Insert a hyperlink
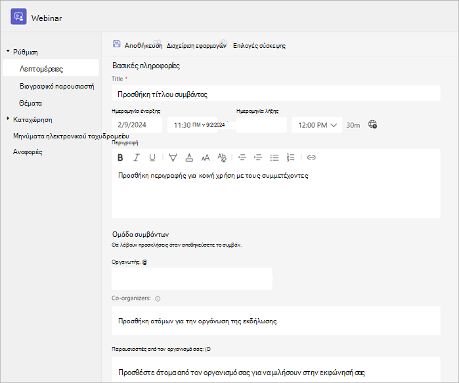The width and height of the screenshot is (459, 383). click(x=311, y=157)
